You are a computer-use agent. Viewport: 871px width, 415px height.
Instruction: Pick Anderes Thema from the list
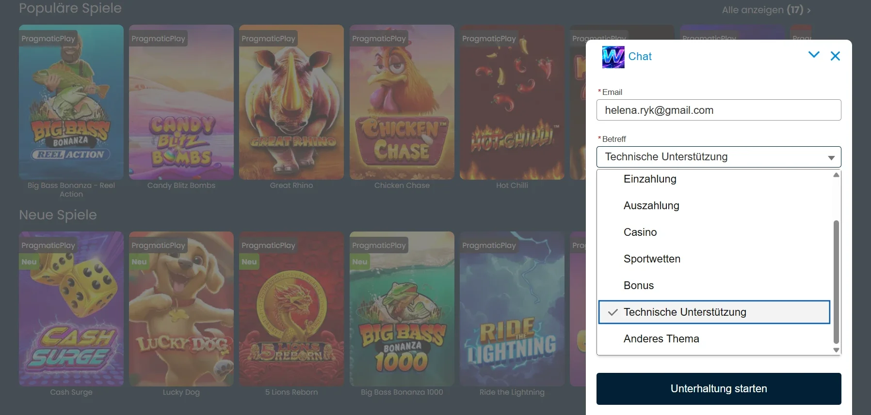[x=714, y=339]
